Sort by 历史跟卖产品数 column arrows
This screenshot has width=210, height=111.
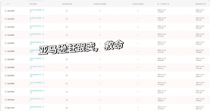(143, 4)
